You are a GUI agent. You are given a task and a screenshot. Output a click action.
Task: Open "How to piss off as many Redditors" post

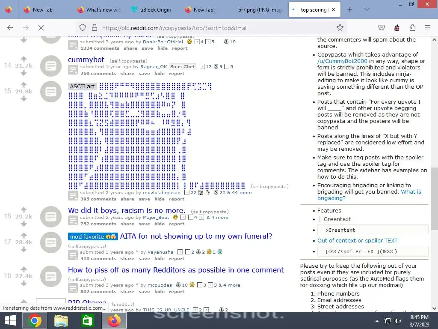click(176, 270)
